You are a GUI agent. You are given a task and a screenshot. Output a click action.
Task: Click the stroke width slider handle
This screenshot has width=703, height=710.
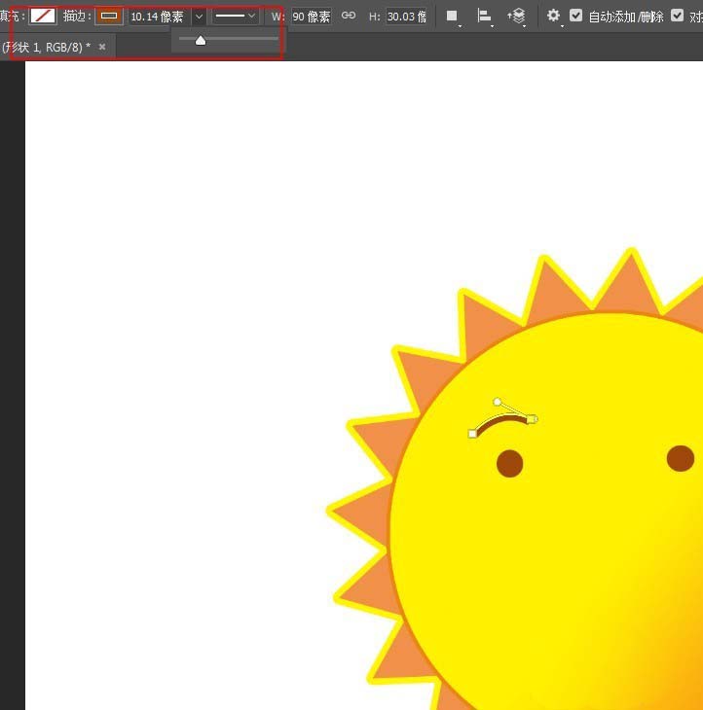pyautogui.click(x=201, y=41)
